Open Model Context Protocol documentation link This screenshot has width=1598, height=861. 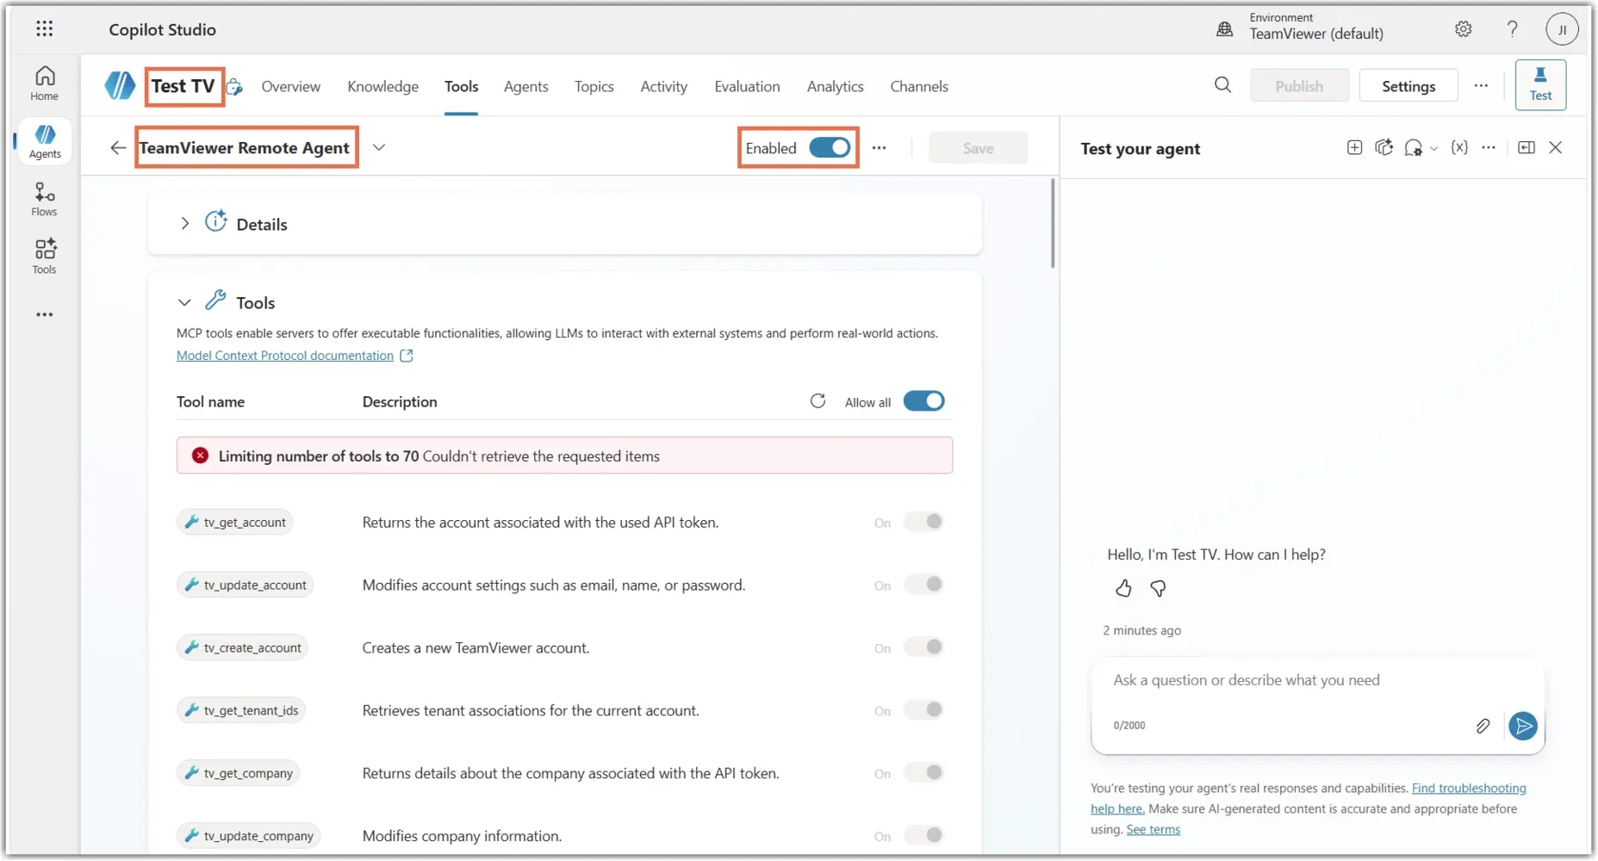click(285, 356)
